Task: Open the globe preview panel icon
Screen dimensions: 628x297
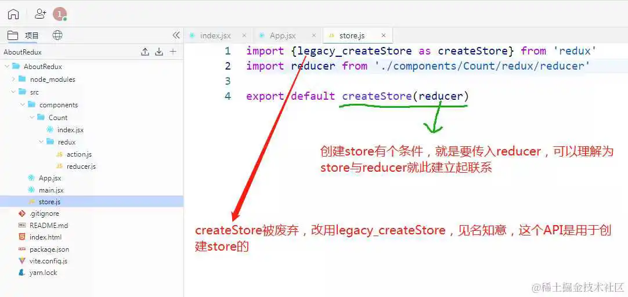Action: [57, 35]
